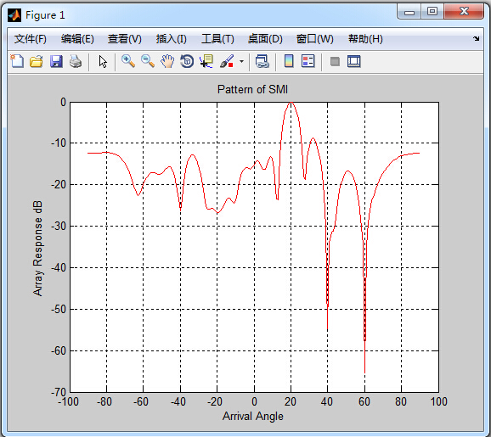Image resolution: width=491 pixels, height=437 pixels.
Task: Dock the figure using the corner arrow
Action: click(x=477, y=39)
